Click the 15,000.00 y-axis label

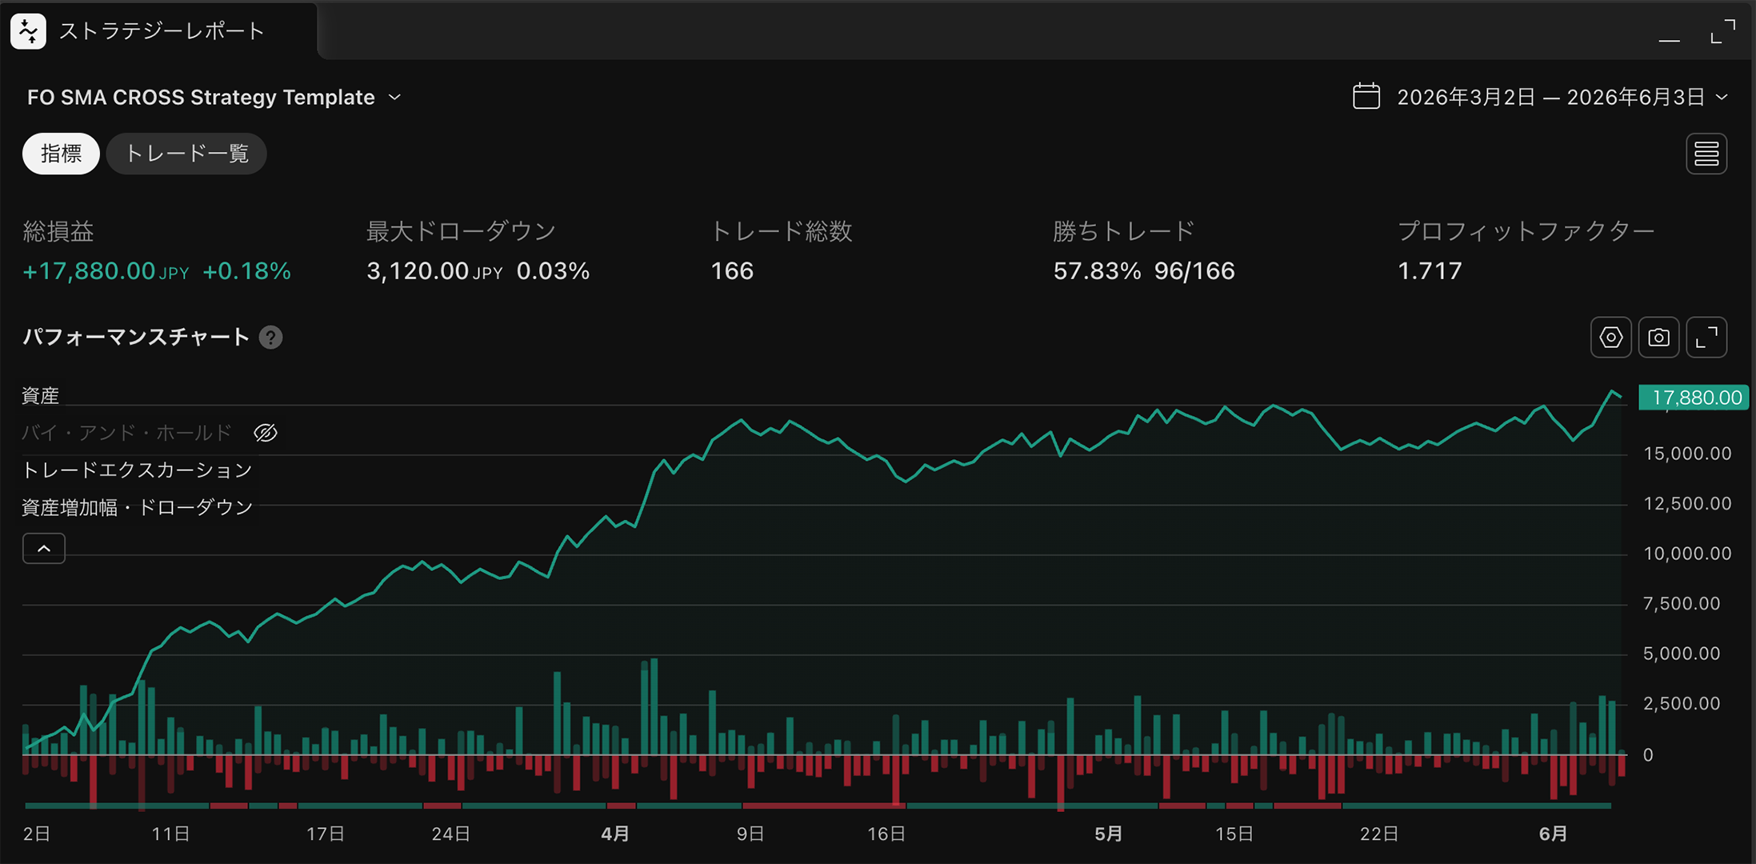(1687, 454)
